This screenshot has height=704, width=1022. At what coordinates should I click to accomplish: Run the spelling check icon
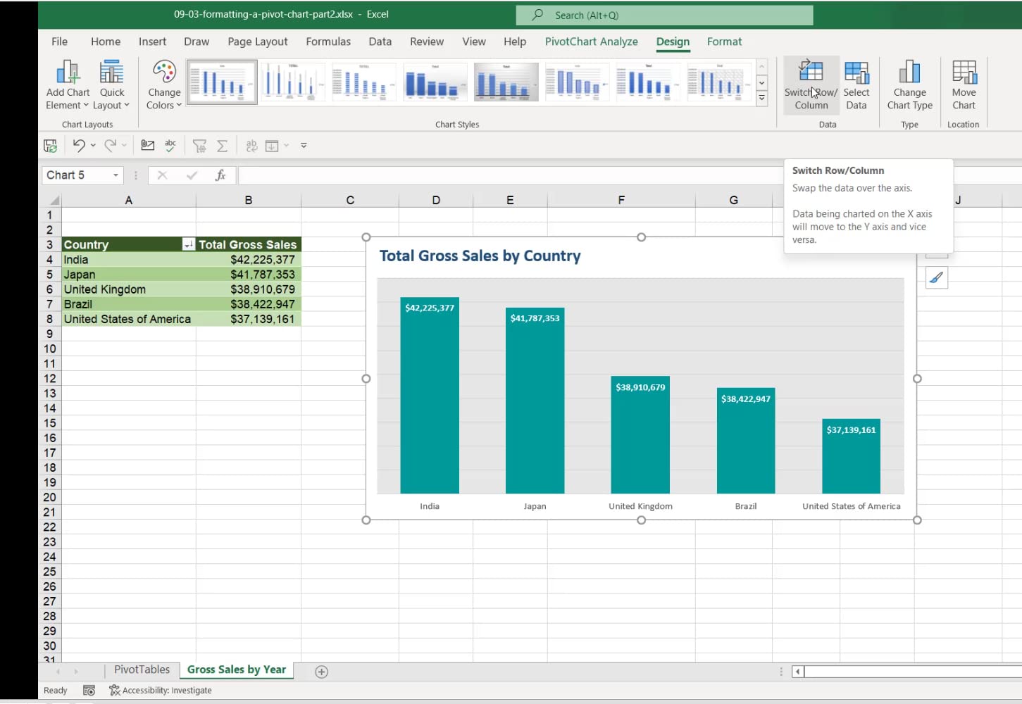(x=170, y=146)
